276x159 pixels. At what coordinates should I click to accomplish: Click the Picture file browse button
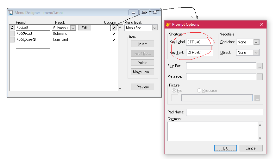[257, 98]
